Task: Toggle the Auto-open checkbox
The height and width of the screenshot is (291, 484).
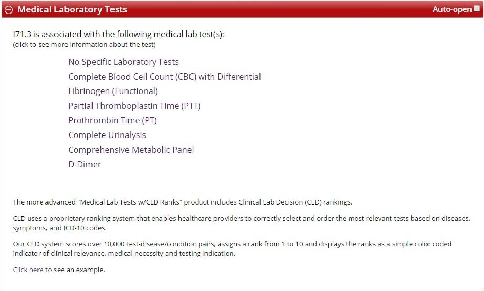Action: pyautogui.click(x=477, y=9)
